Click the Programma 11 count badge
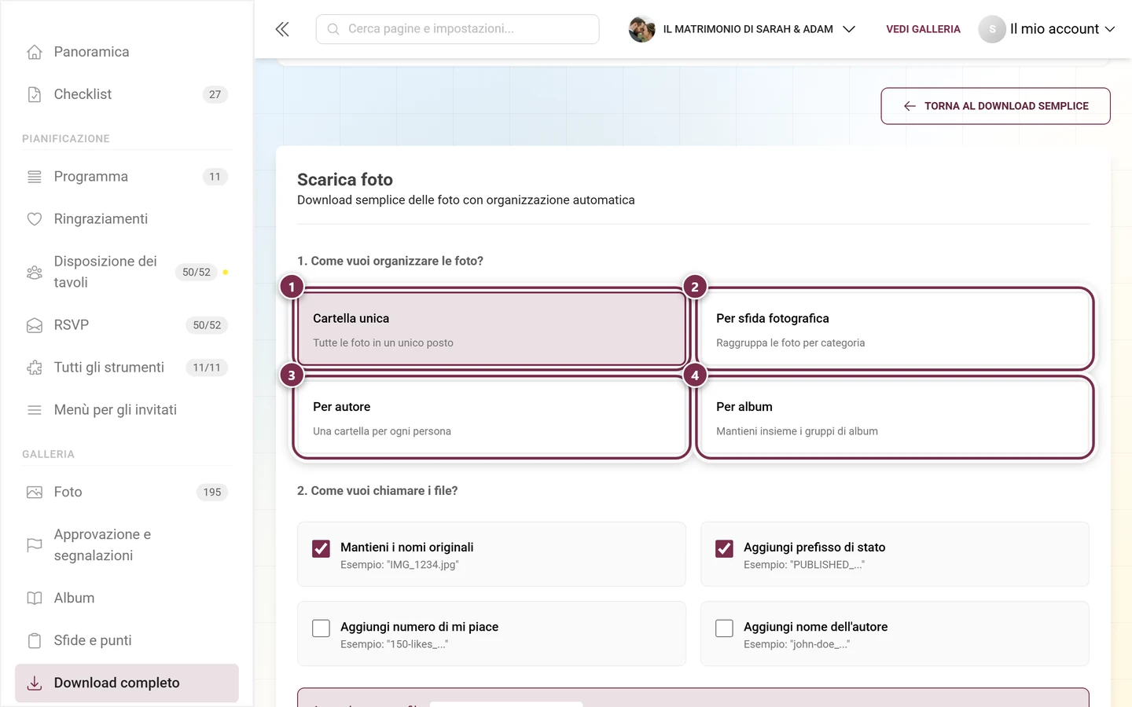Screen dimensions: 1132x707 point(215,177)
